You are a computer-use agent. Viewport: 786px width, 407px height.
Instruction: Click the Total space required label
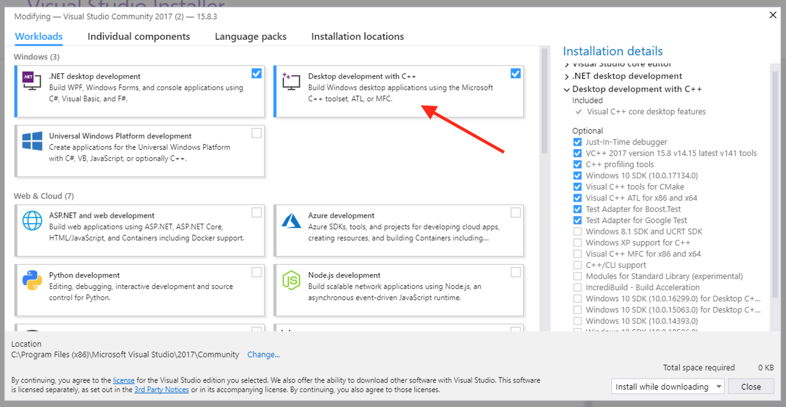click(x=699, y=368)
